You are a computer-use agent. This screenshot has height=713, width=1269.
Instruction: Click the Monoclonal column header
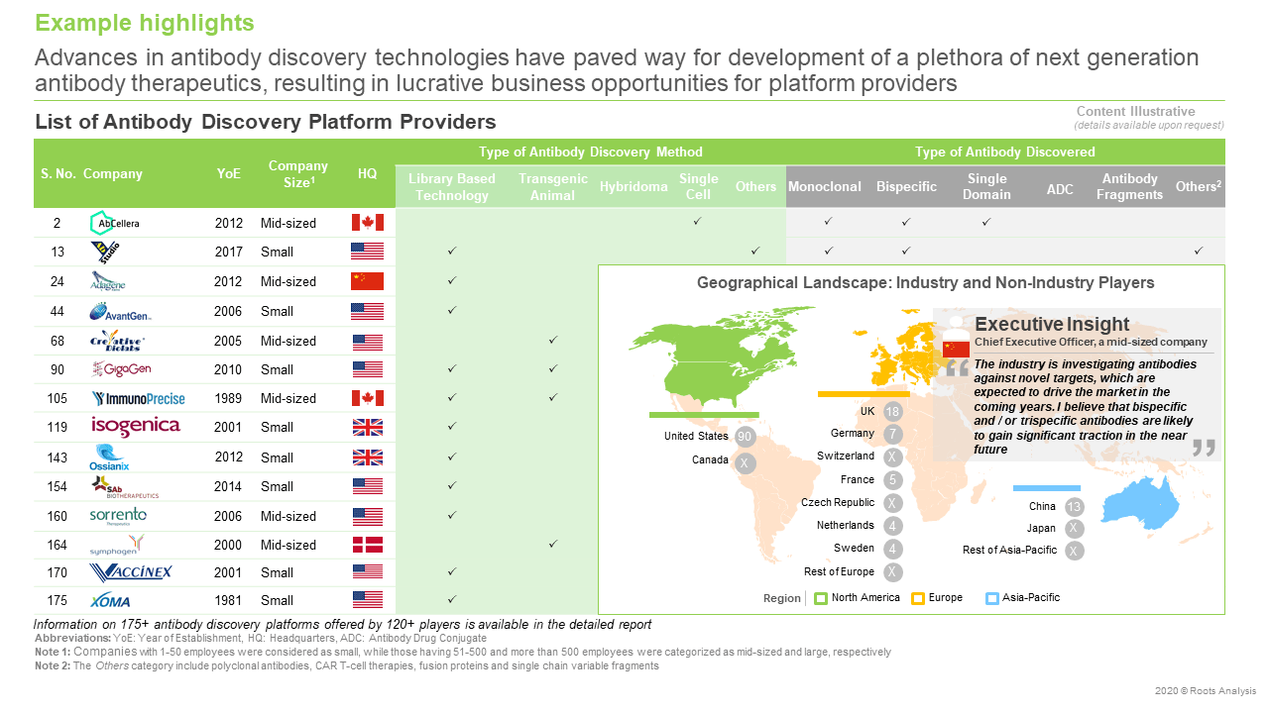(x=823, y=187)
